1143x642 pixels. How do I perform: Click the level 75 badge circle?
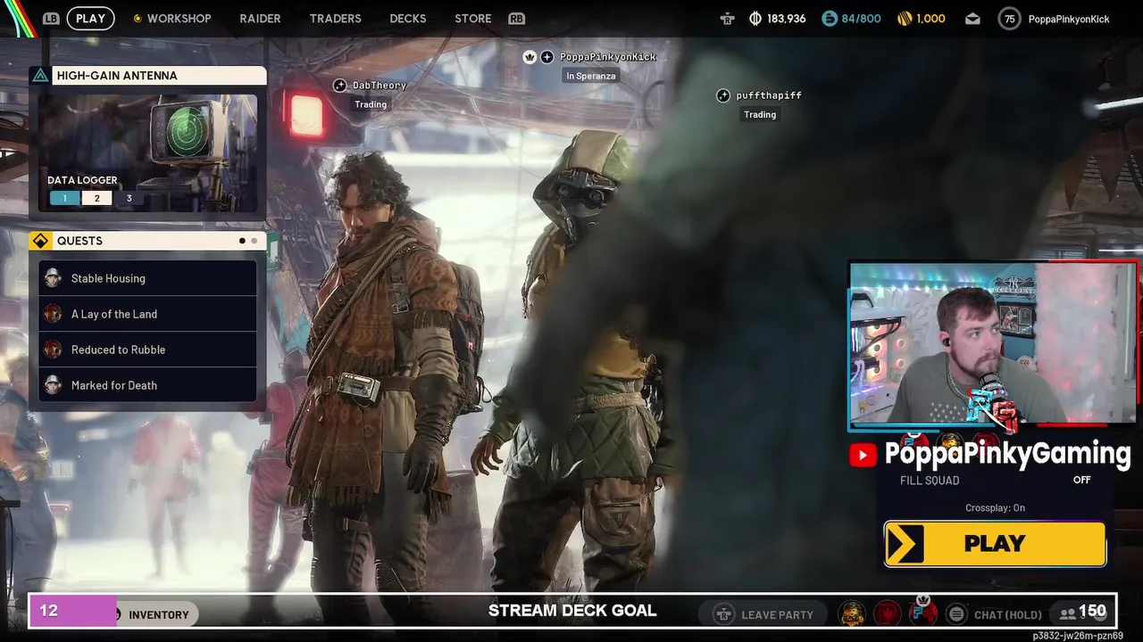click(1009, 19)
